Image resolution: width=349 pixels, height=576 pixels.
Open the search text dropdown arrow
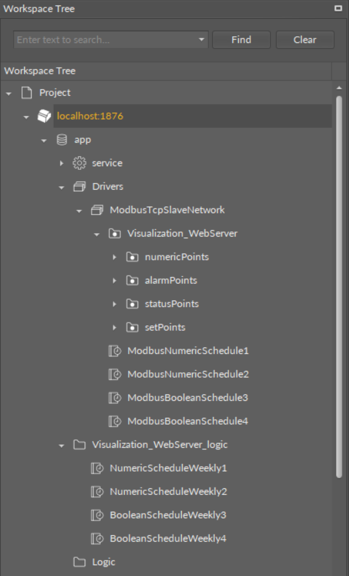(201, 40)
